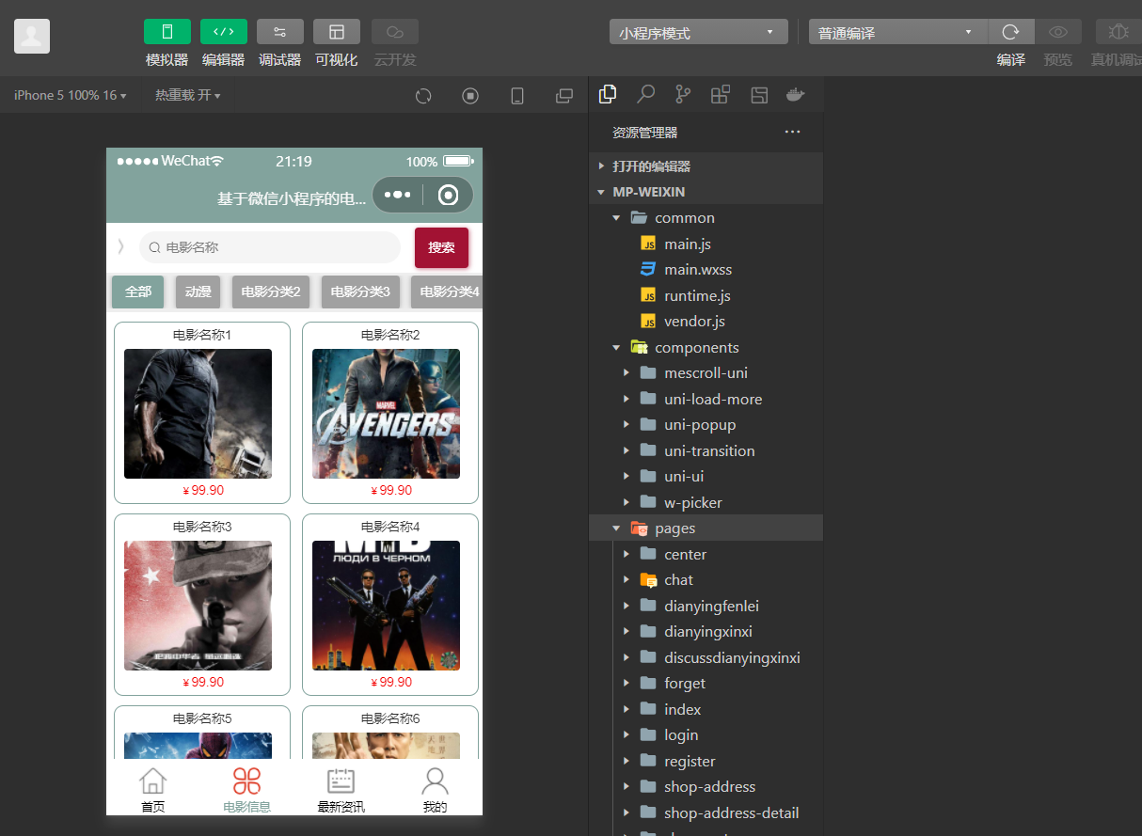The height and width of the screenshot is (836, 1142).
Task: Toggle the visualization panel button
Action: point(337,32)
